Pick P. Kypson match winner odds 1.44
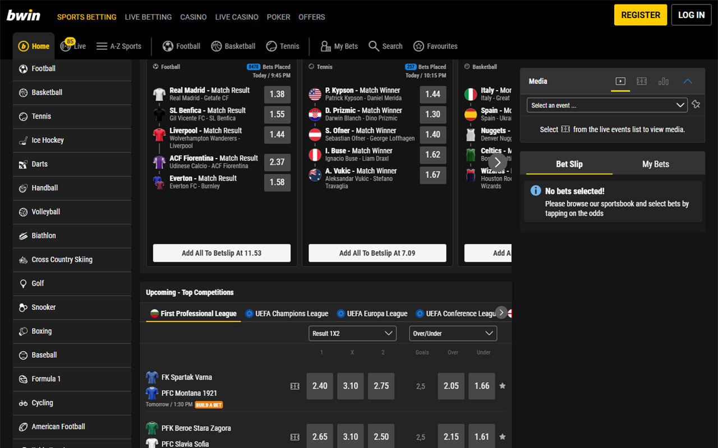 433,95
